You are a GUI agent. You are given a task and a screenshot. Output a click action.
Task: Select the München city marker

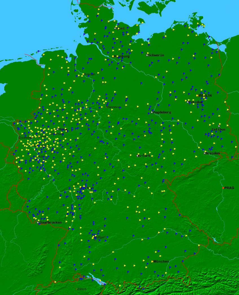[153, 261]
